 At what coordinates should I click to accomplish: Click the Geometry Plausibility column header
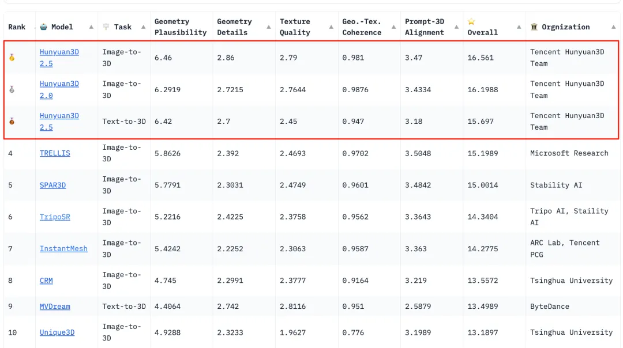(x=181, y=27)
